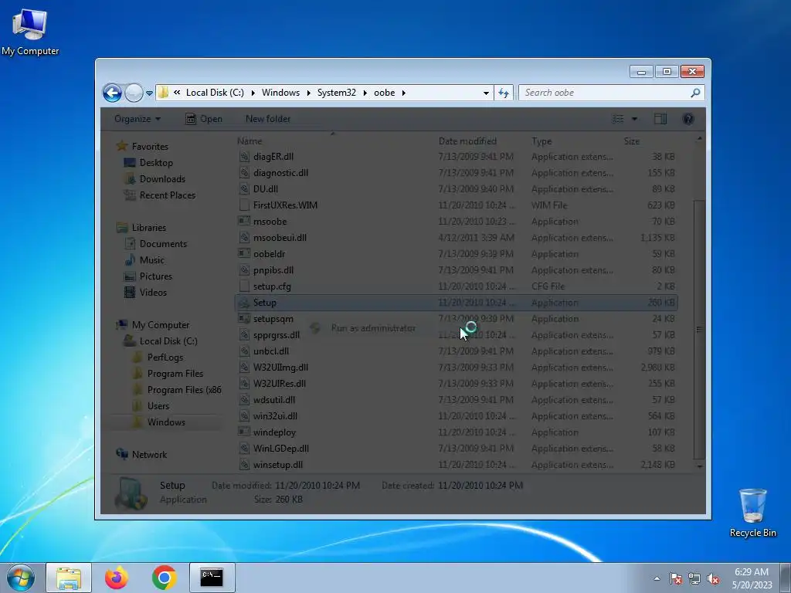Open Explorer help icon
The height and width of the screenshot is (593, 791).
pos(688,119)
